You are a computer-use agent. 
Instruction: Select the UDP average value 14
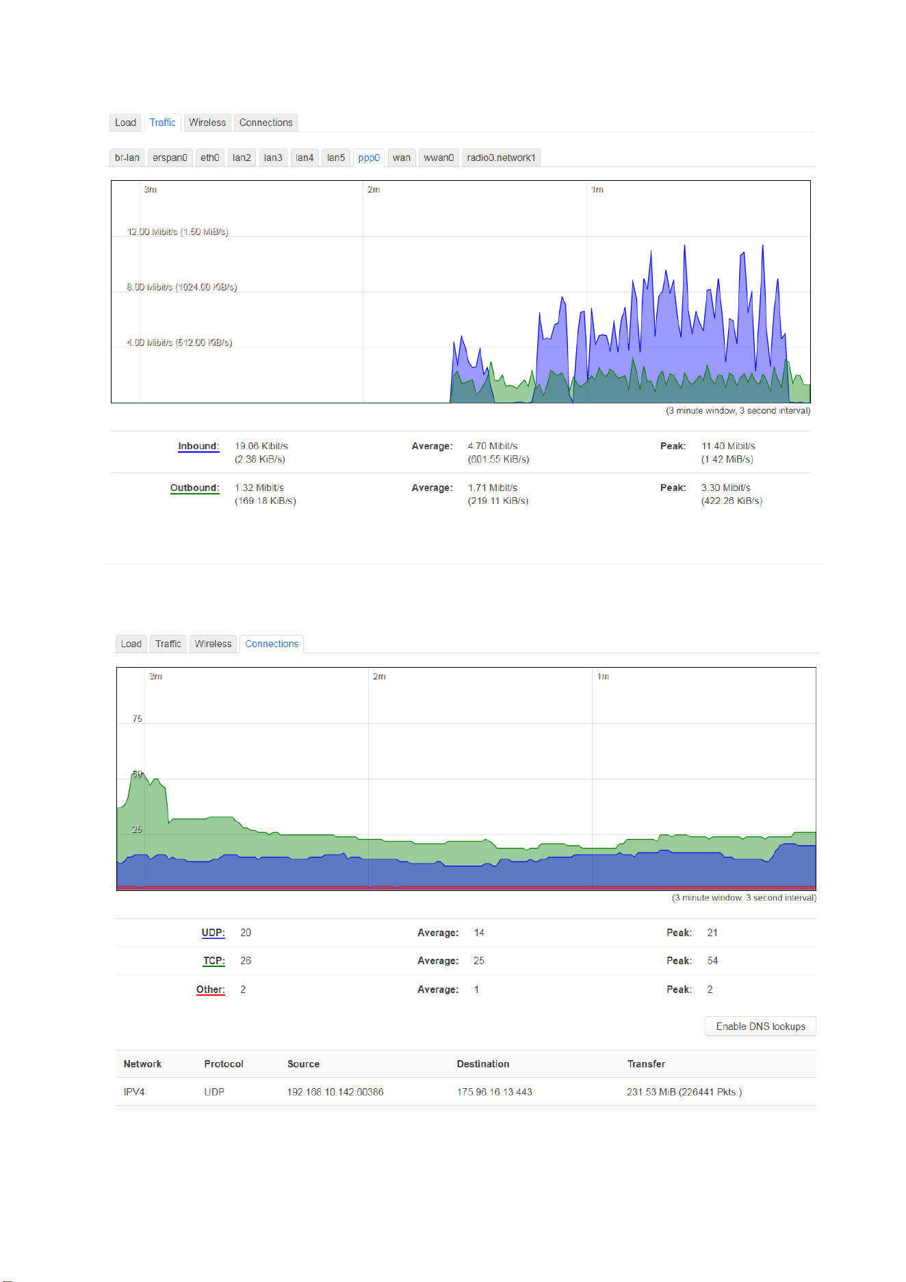click(479, 933)
